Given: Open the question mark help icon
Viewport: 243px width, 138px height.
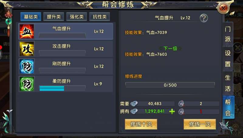Looking at the screenshot, I should 204,18.
